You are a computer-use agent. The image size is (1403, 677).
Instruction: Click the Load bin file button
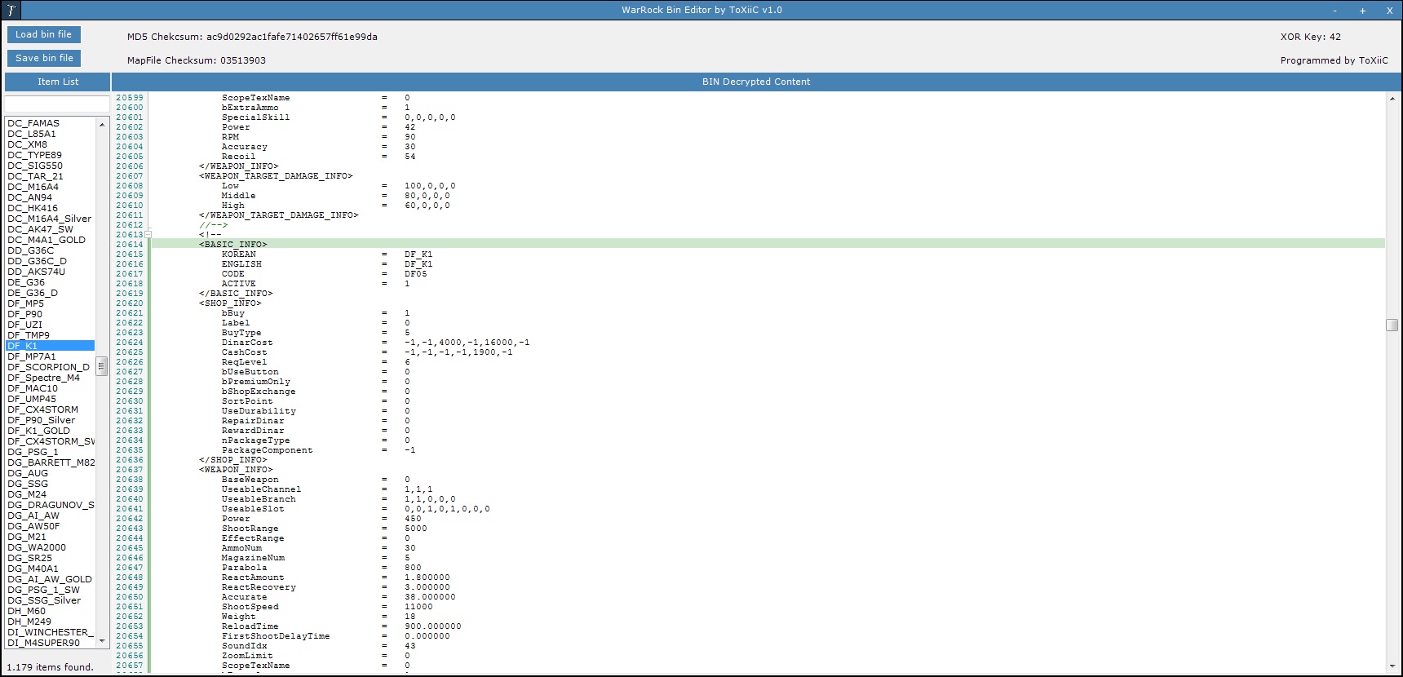pyautogui.click(x=44, y=34)
